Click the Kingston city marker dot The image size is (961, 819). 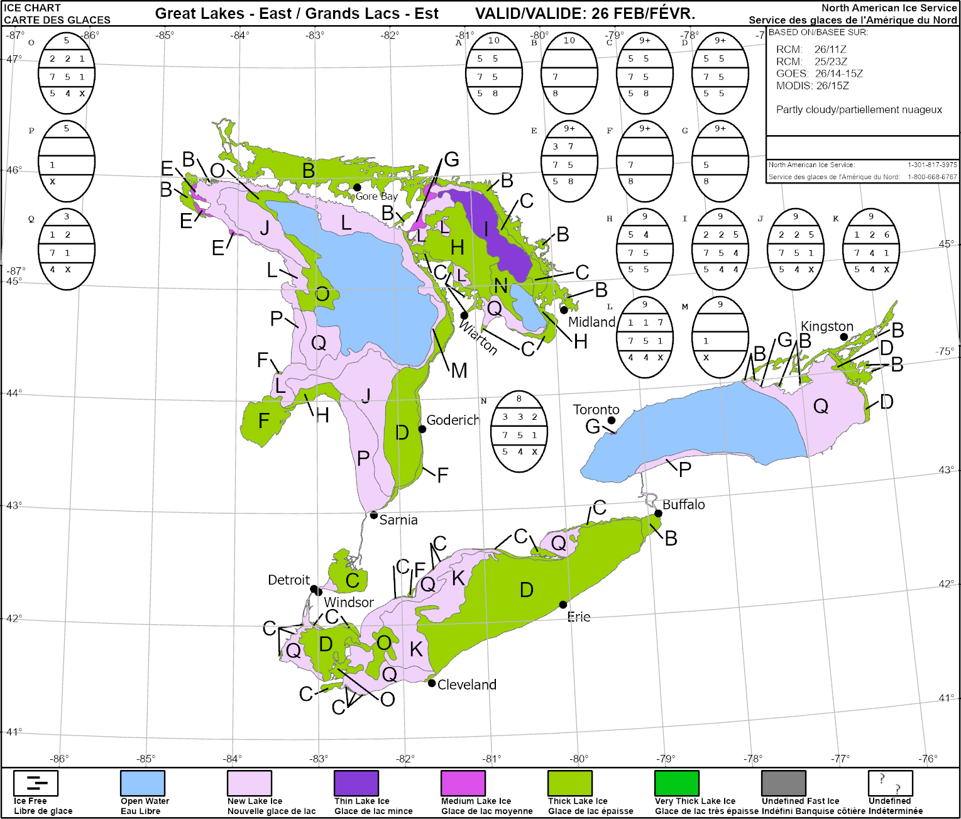coord(844,337)
